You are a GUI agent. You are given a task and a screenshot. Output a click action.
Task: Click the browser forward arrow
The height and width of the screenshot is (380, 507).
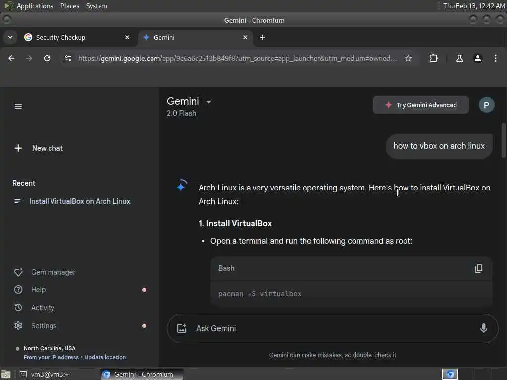point(29,58)
